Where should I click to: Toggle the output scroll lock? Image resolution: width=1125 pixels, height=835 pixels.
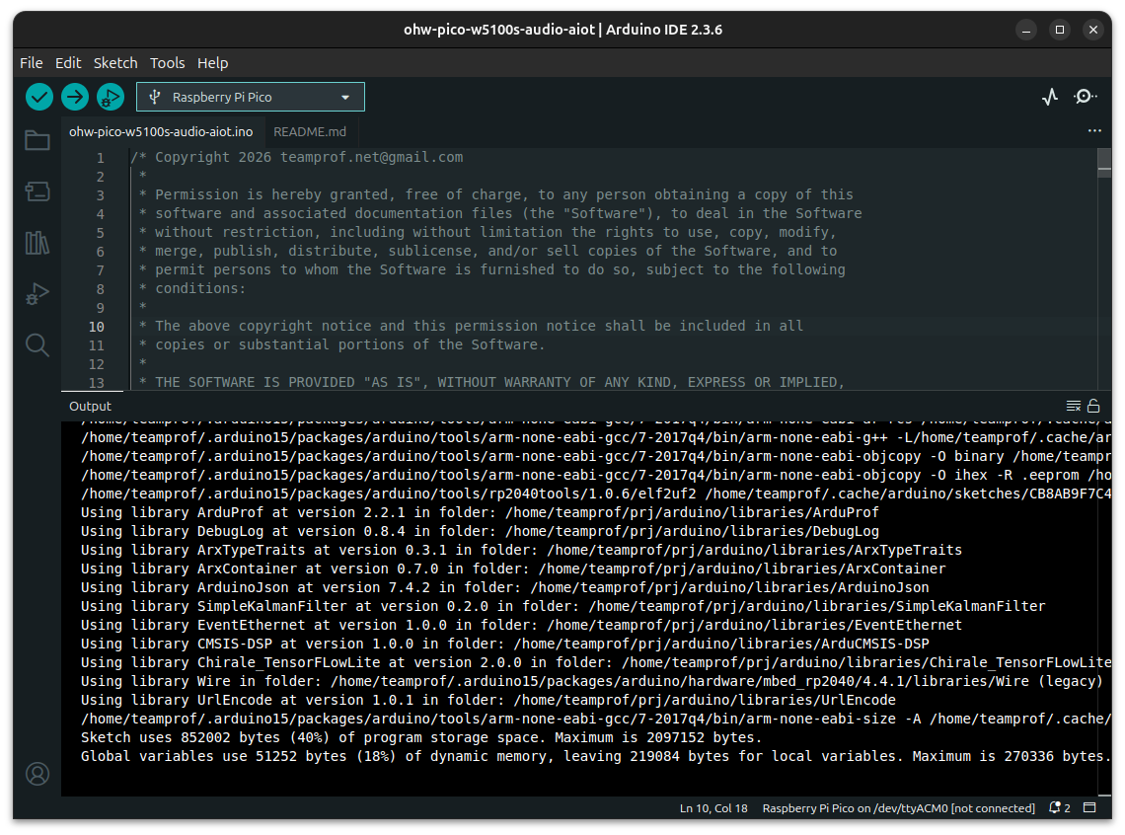pyautogui.click(x=1093, y=406)
